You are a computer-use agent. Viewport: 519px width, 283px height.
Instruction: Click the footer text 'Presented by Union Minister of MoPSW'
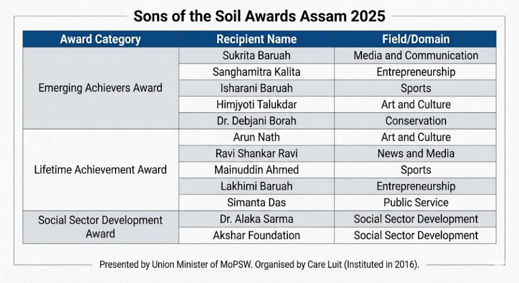pos(259,265)
